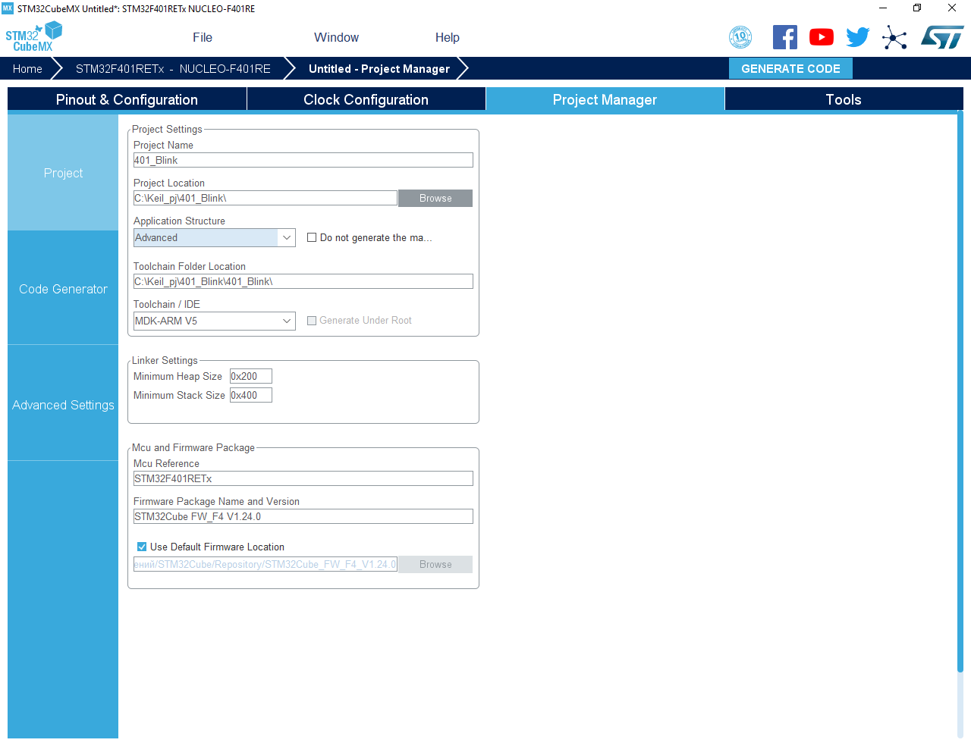The width and height of the screenshot is (971, 746).
Task: Open the YouTube icon link
Action: [x=822, y=37]
